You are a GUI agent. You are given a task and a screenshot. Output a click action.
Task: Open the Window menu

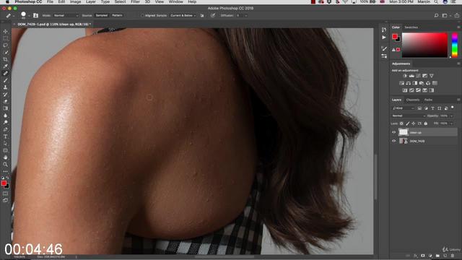[x=176, y=1]
